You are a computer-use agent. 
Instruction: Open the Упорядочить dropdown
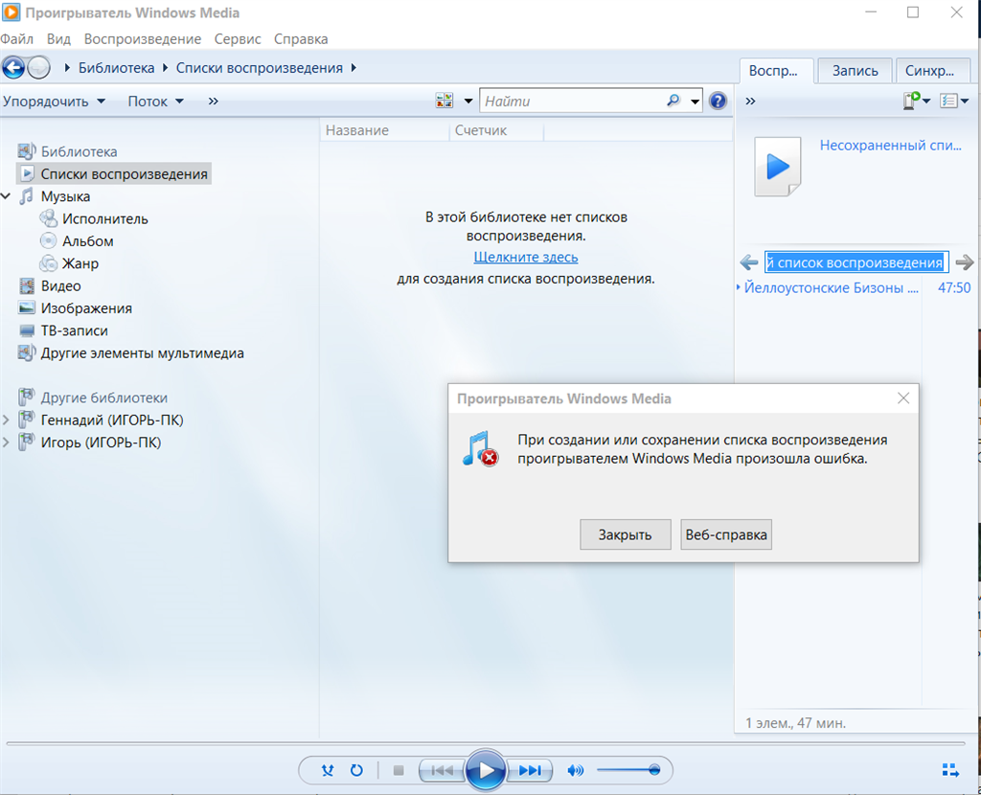tap(54, 102)
